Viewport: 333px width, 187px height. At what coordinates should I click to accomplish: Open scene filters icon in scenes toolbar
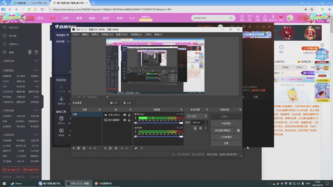point(84,148)
